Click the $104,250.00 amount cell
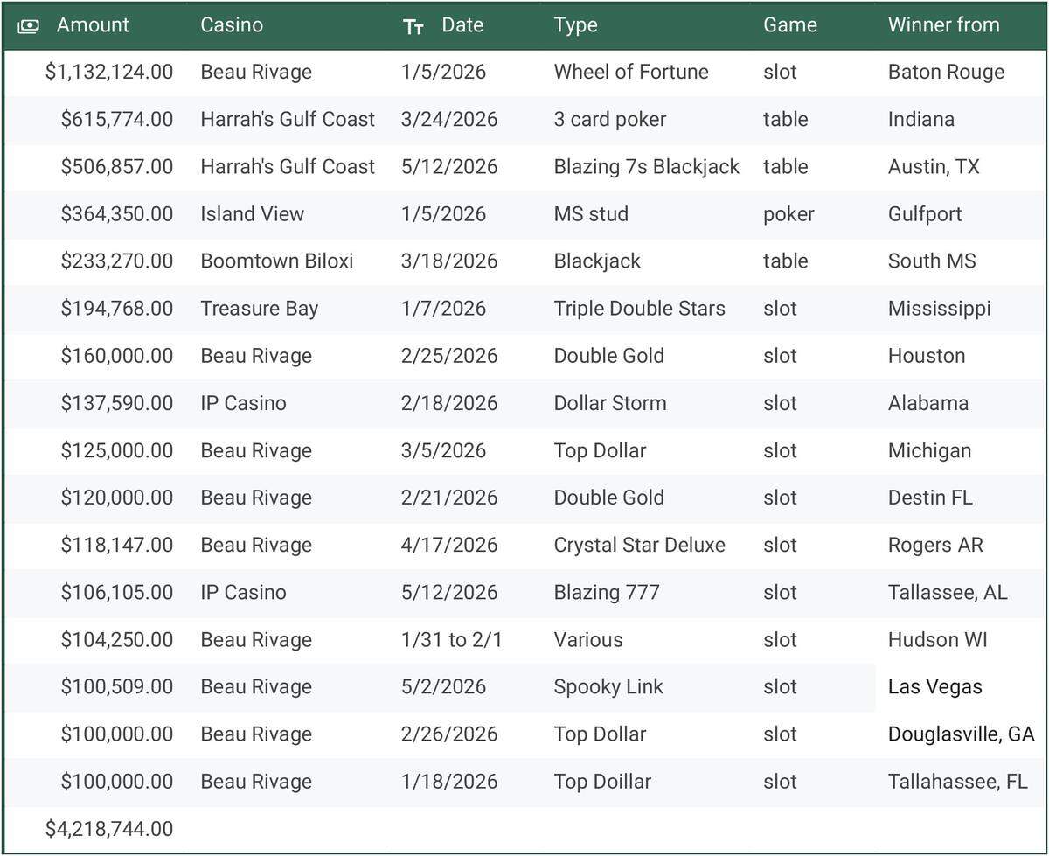1049x856 pixels. coord(117,638)
